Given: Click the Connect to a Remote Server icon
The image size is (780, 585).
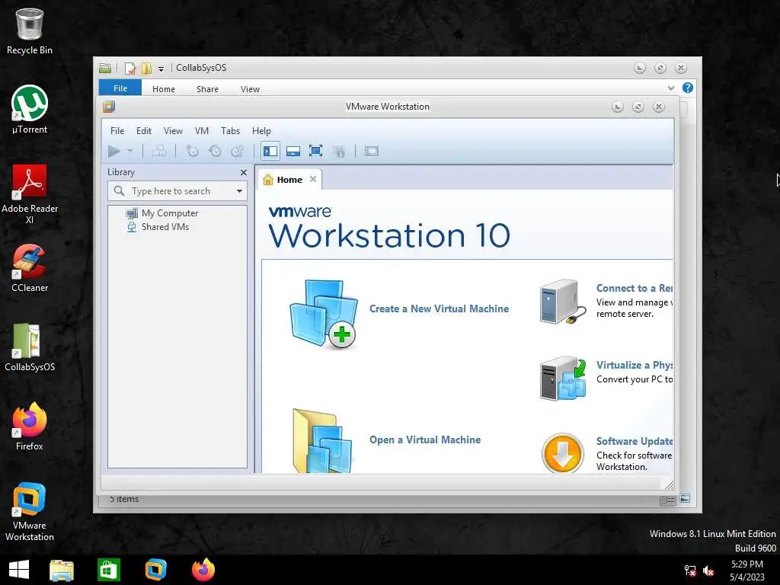Looking at the screenshot, I should pos(563,302).
